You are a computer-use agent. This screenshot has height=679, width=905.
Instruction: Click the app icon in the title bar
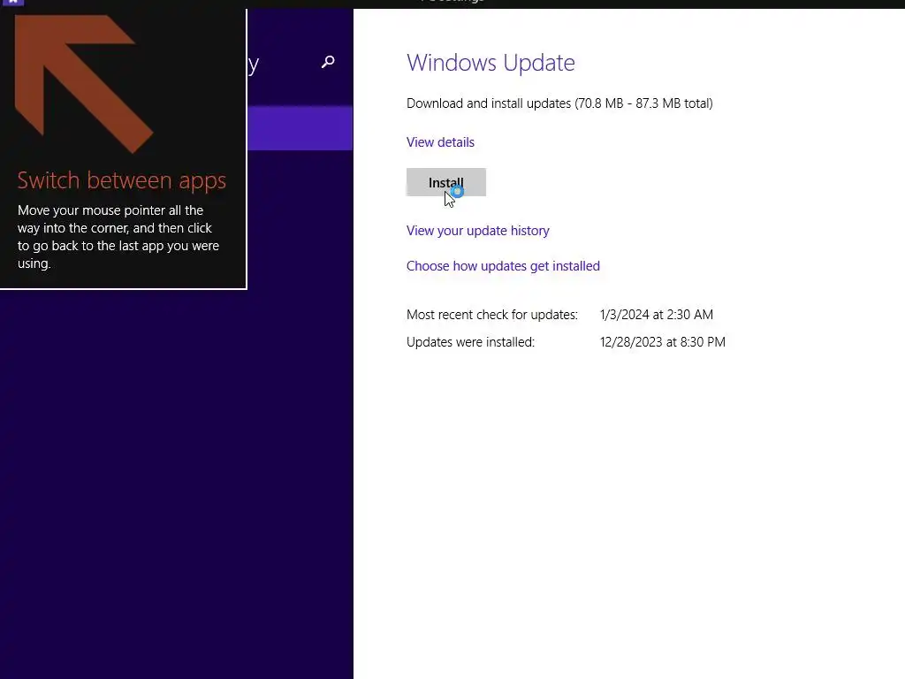pyautogui.click(x=12, y=3)
